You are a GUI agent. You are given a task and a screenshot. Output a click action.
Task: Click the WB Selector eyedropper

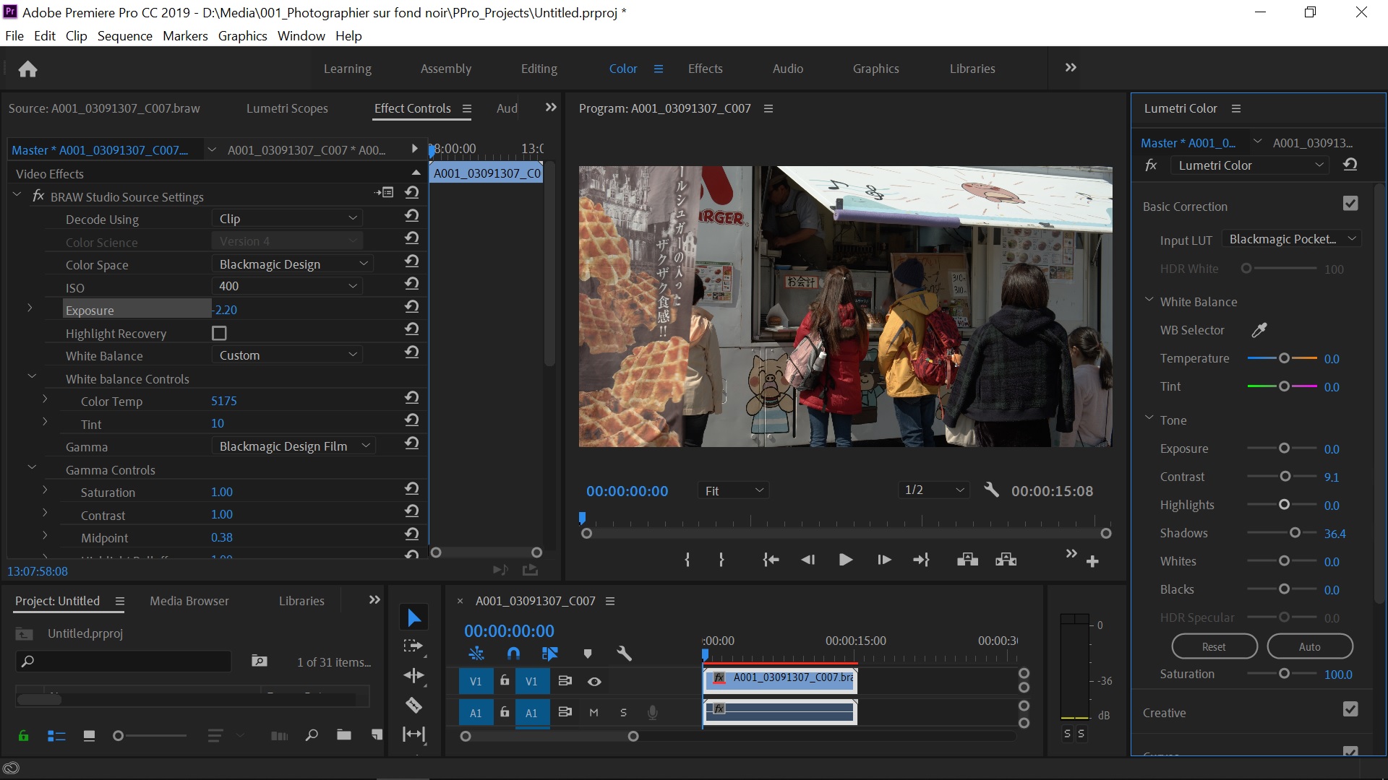1259,330
